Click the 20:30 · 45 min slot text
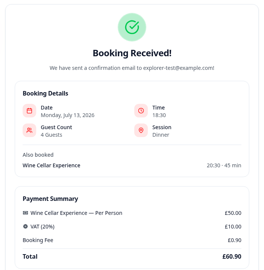 224,165
